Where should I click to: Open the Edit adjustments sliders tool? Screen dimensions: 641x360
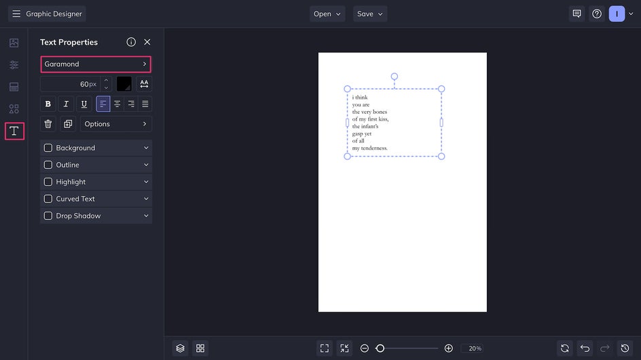[14, 65]
